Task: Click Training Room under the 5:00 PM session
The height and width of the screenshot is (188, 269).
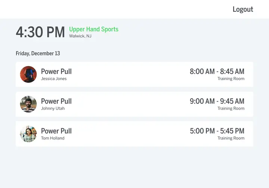Action: pos(231,138)
